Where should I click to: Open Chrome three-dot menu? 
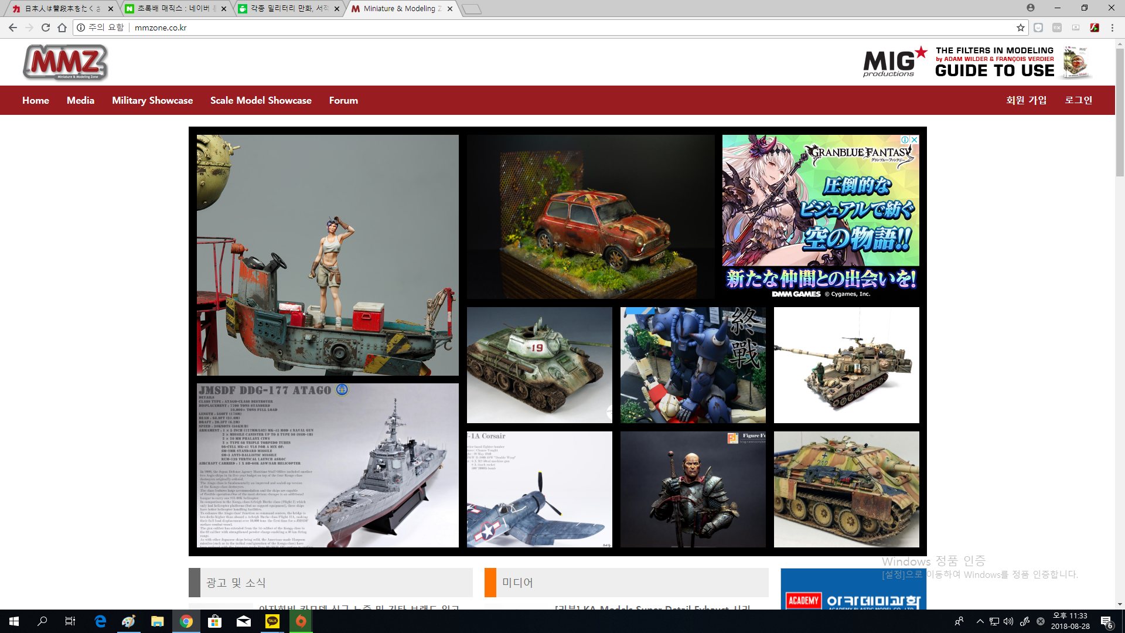pyautogui.click(x=1112, y=28)
